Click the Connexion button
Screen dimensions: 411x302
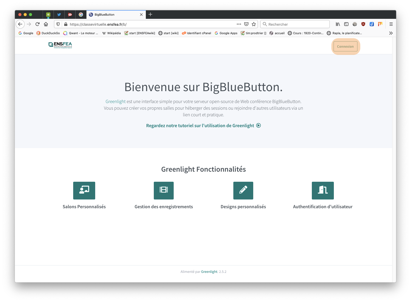point(345,47)
